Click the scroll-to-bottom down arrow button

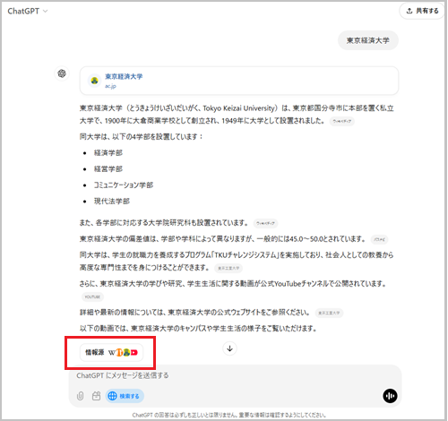[x=229, y=348]
